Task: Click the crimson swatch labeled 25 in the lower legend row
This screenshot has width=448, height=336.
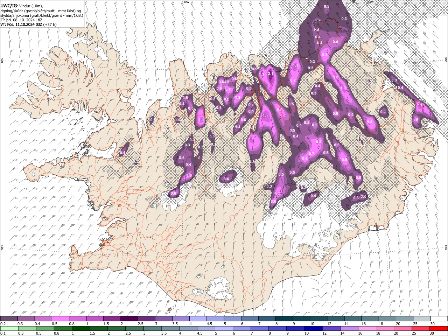Action: tap(421, 329)
